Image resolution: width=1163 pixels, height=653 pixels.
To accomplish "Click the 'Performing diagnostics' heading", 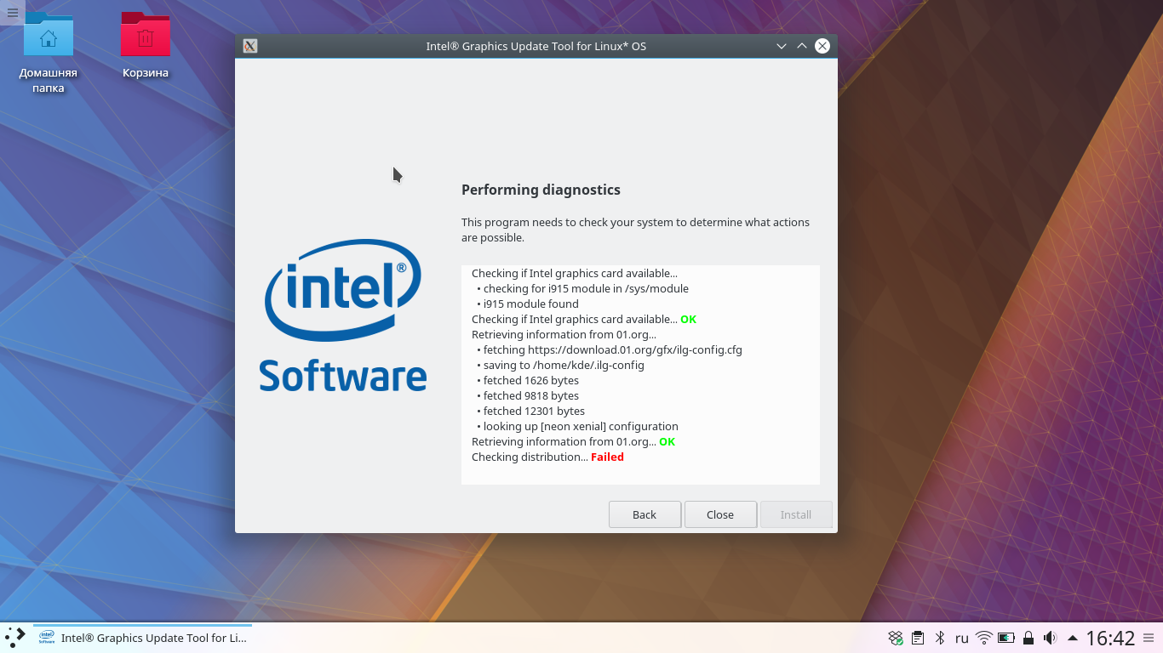I will (x=541, y=190).
